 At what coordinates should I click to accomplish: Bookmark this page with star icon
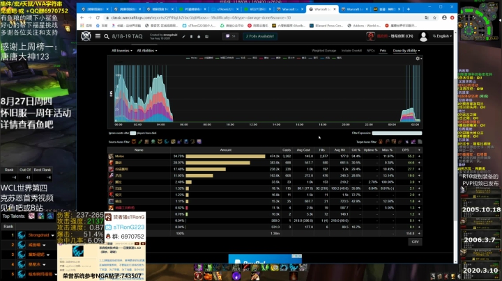coord(434,17)
